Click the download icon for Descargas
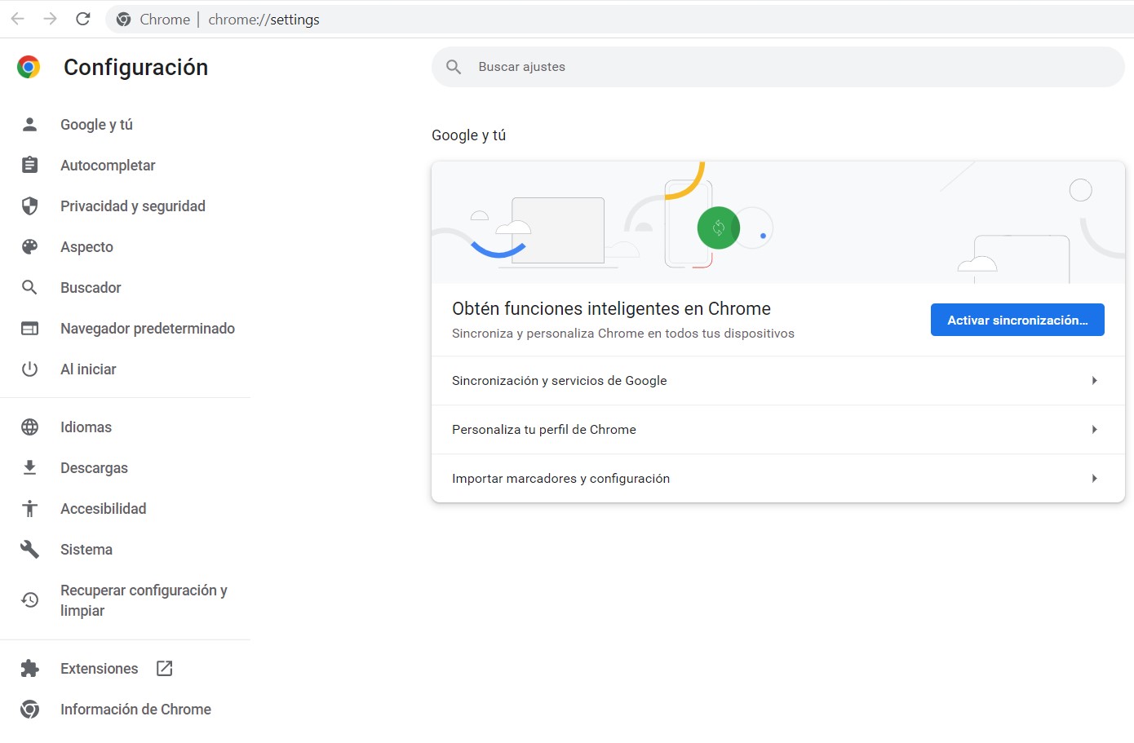The width and height of the screenshot is (1134, 743). [x=30, y=467]
